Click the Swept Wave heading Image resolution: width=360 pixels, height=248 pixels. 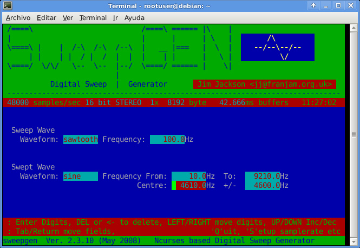(33, 167)
